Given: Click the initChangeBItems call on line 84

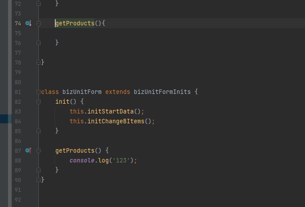Looking at the screenshot, I should [x=116, y=121].
